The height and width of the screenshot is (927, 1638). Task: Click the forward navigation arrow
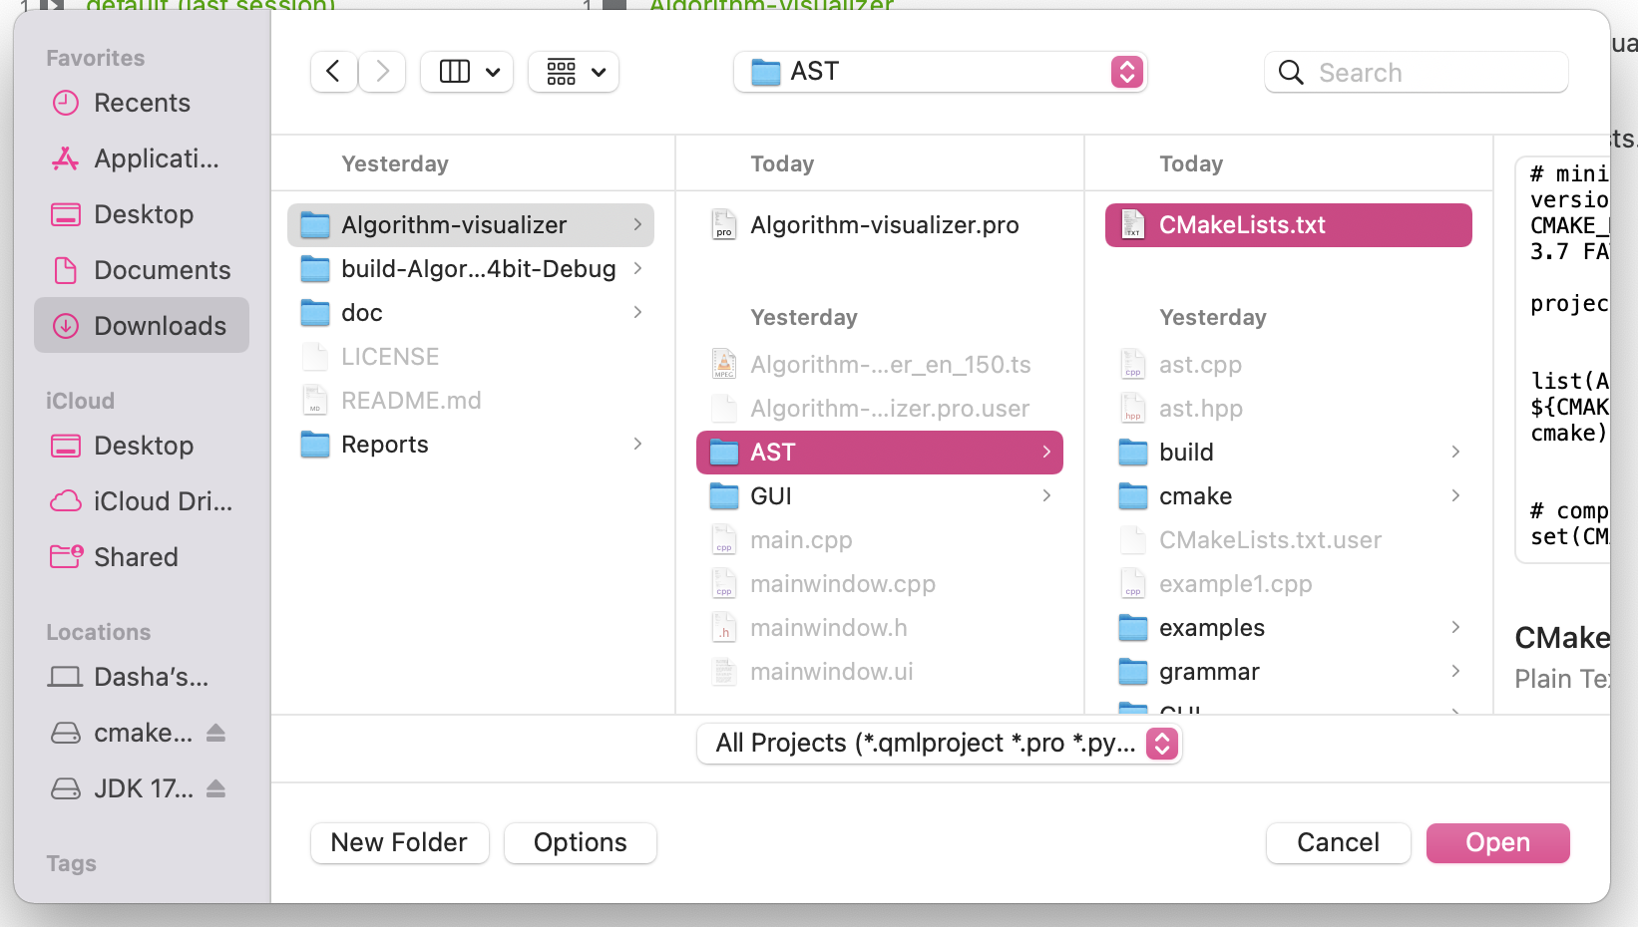pos(382,71)
